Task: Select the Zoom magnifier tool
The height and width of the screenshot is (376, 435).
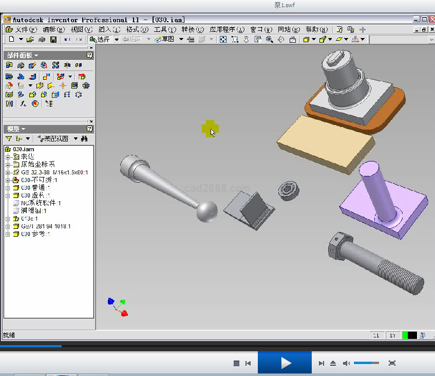Action: tap(269, 39)
